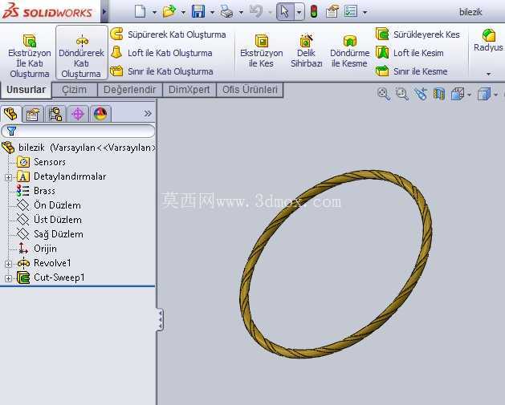Open the ConfigurationManager tab icon
Viewport: 505px width, 405px height.
tap(55, 114)
